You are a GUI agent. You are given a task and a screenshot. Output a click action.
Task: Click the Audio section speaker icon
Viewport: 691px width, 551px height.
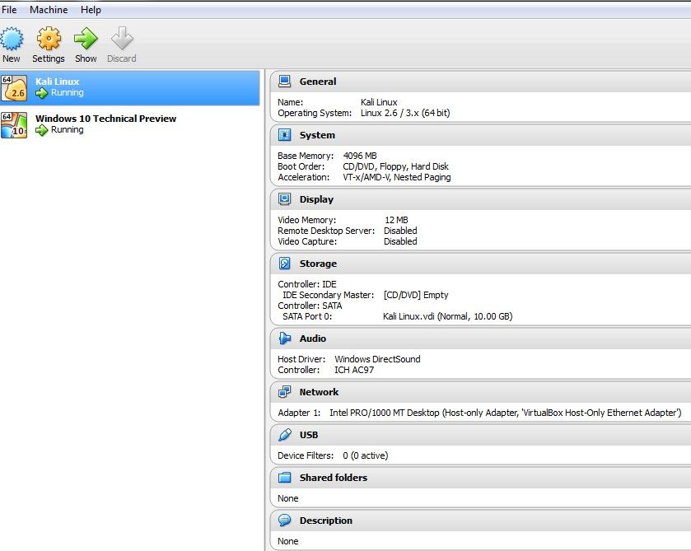coord(285,338)
